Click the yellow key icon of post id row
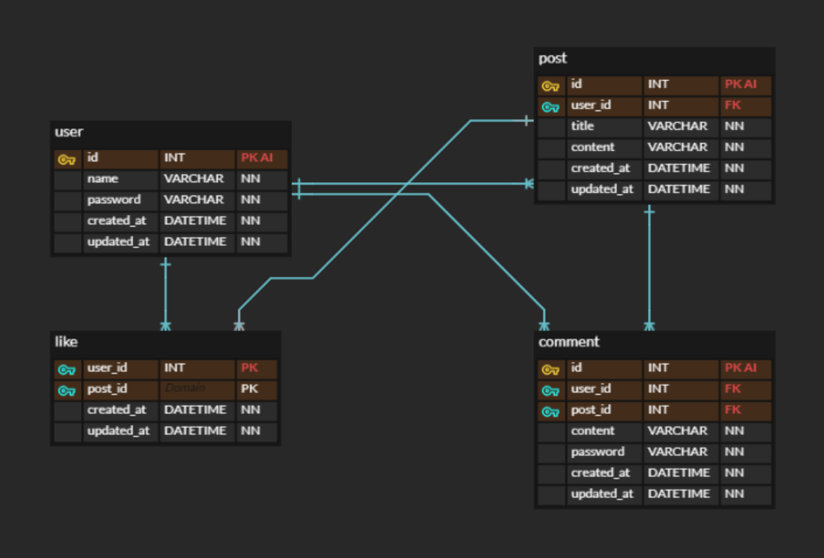The height and width of the screenshot is (558, 824). [550, 86]
